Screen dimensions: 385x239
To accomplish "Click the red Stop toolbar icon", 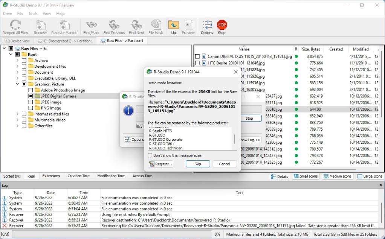I will (x=222, y=27).
